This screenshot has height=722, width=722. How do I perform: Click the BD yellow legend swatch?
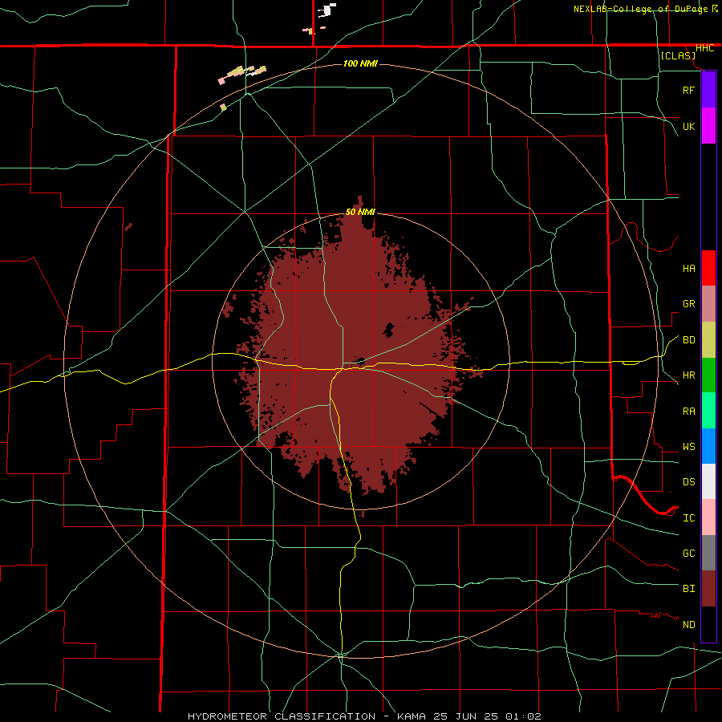coord(708,340)
